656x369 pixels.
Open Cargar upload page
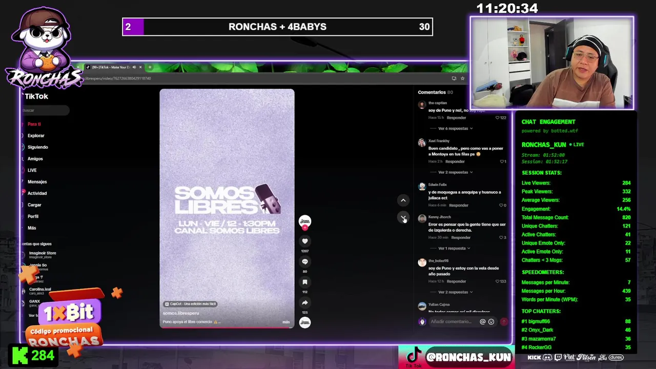click(34, 205)
